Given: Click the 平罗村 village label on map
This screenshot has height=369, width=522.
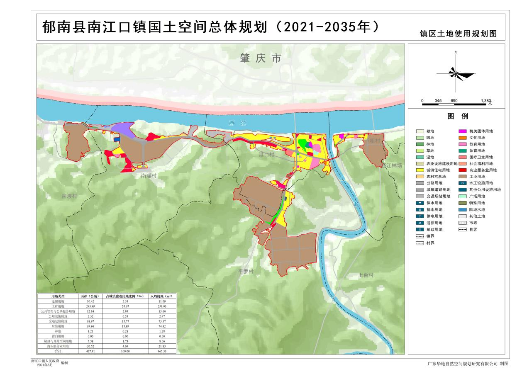Looking at the screenshot, I should coord(246,271).
